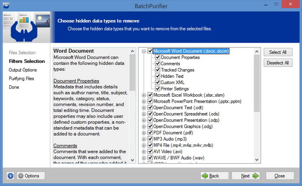The image size is (302, 186).
Task: Select Done step in sidebar
Action: [14, 87]
